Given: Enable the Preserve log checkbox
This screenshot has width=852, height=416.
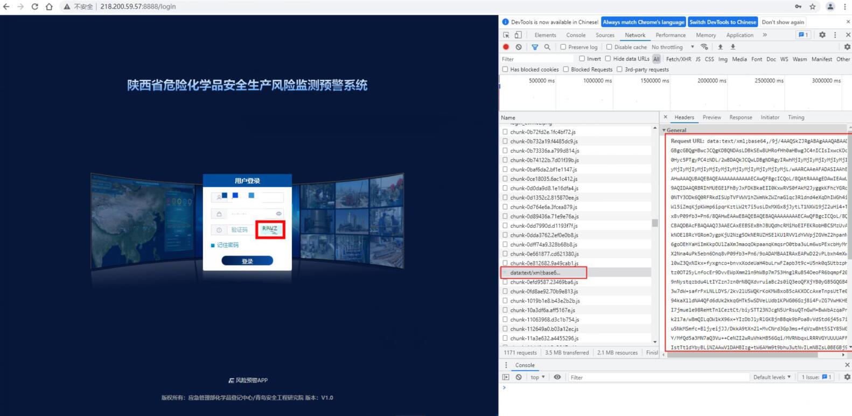Looking at the screenshot, I should (563, 47).
